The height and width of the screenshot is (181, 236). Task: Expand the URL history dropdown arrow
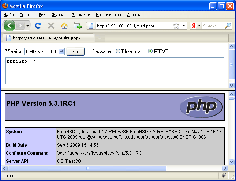[184, 26]
